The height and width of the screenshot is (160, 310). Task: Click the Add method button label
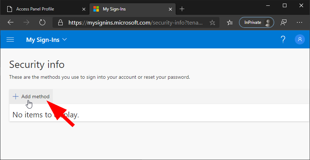pyautogui.click(x=35, y=96)
